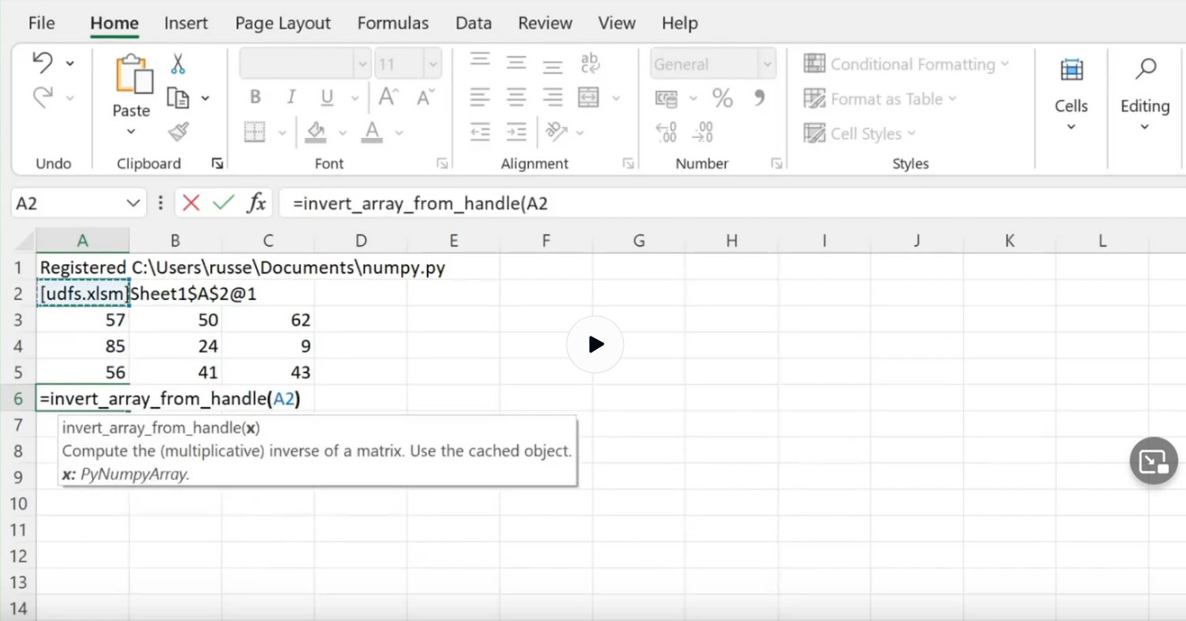This screenshot has height=621, width=1186.
Task: Open the Paste options arrow
Action: (131, 132)
